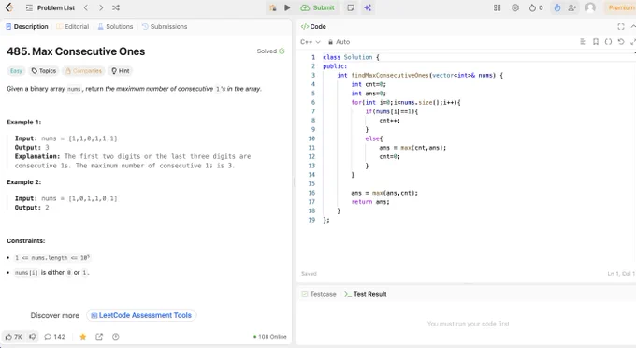Click the format code icon in editor toolbar
The width and height of the screenshot is (636, 348).
coord(583,42)
